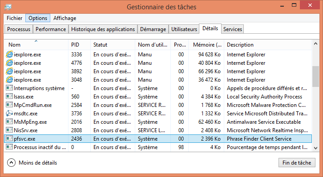
Task: Sort by the Pro... CPU column header
Action: pos(180,45)
